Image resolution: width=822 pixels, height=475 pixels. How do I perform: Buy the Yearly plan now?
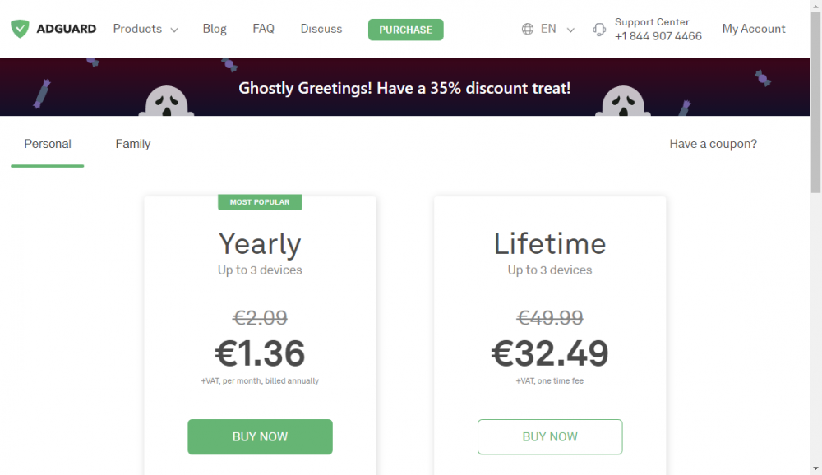260,436
